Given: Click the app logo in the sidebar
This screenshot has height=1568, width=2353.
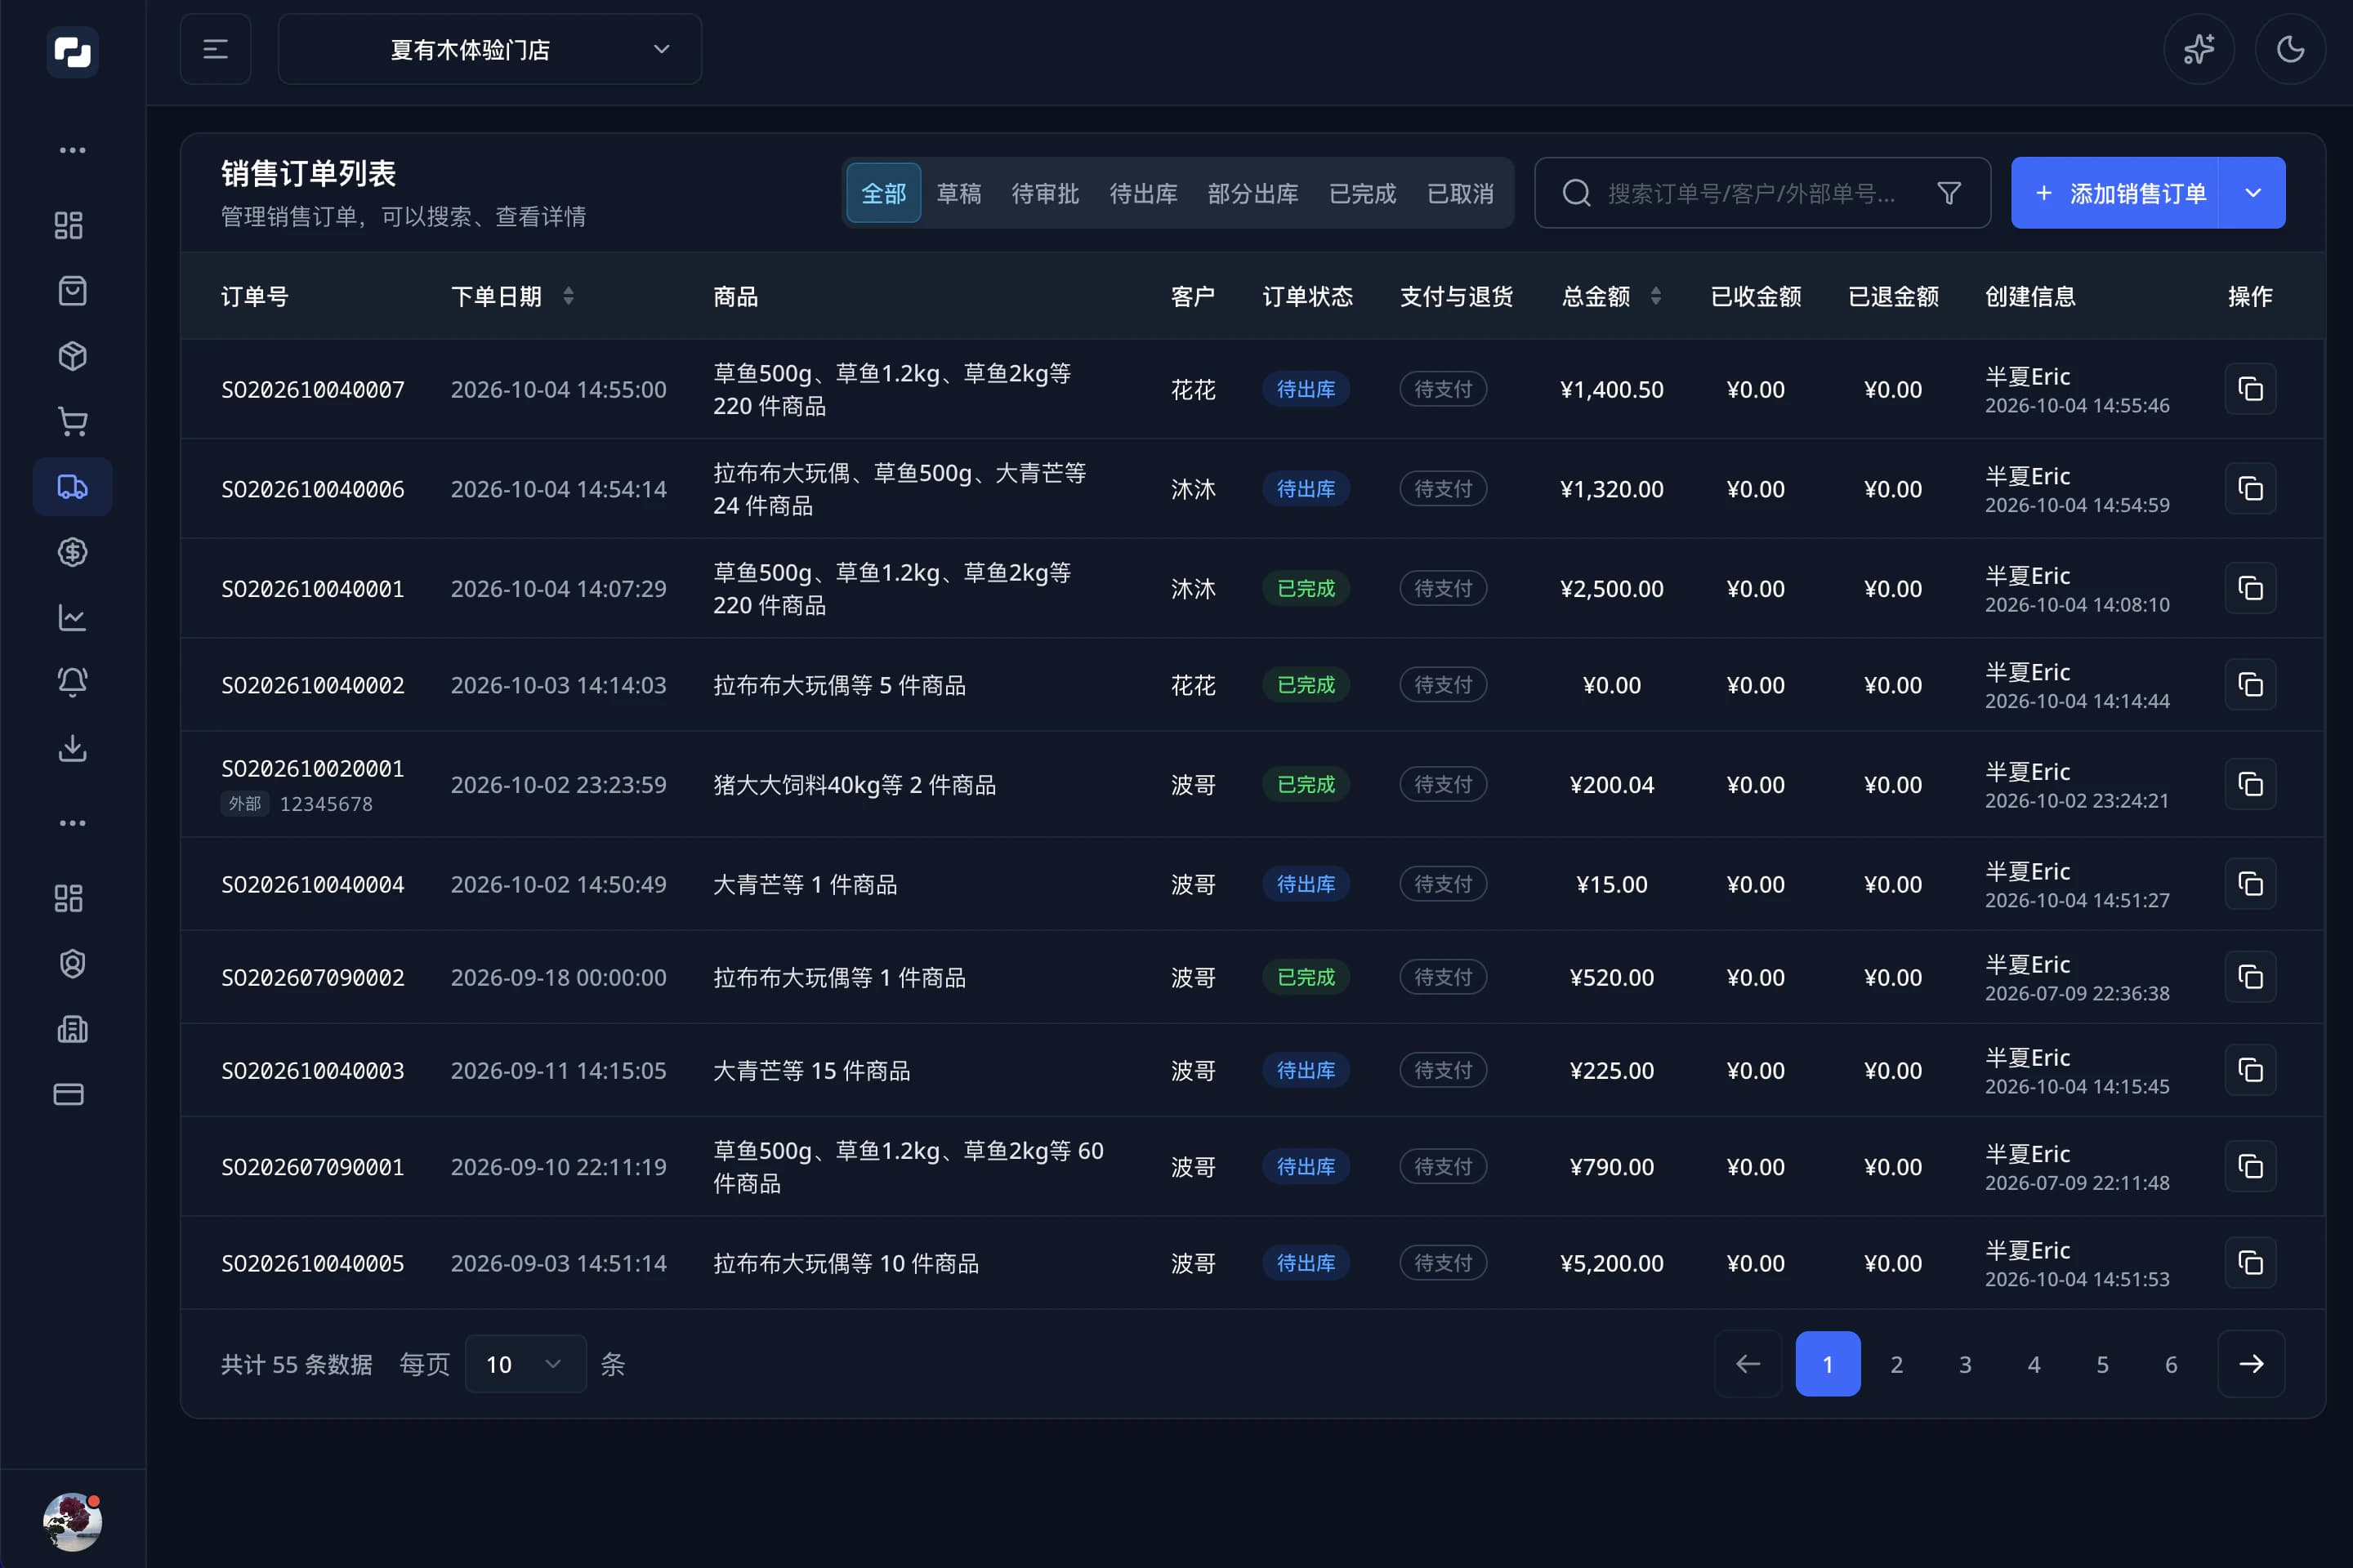Looking at the screenshot, I should coord(72,51).
